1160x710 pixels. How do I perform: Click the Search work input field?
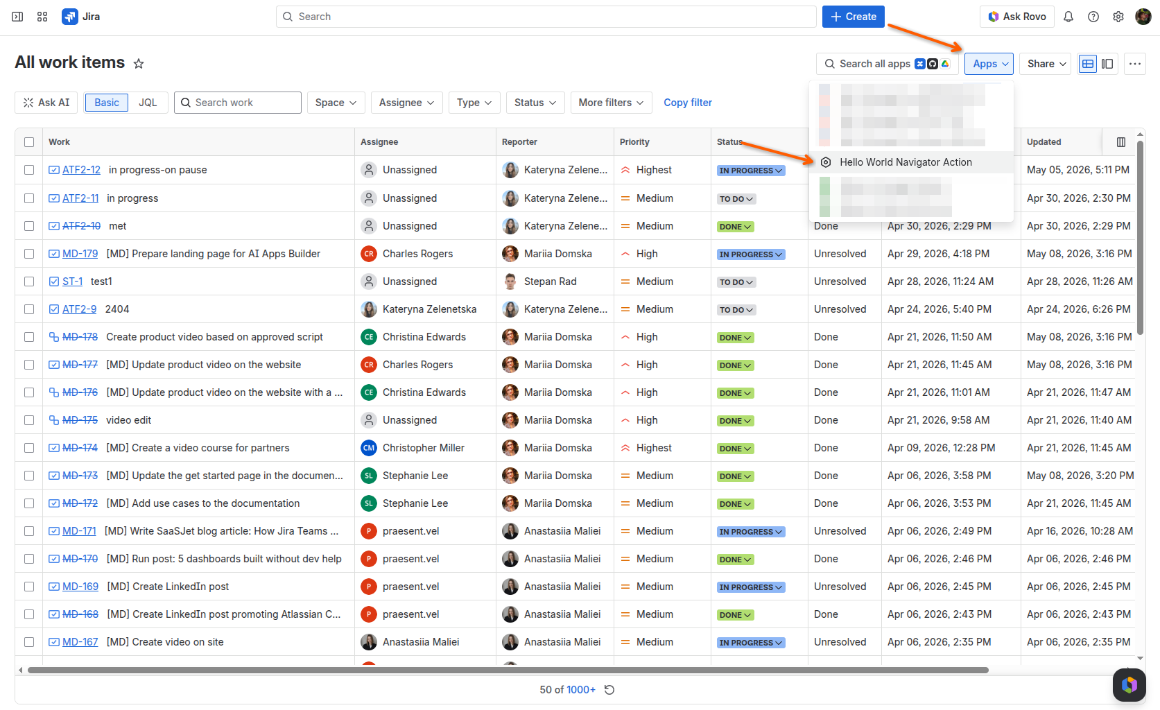click(x=238, y=103)
